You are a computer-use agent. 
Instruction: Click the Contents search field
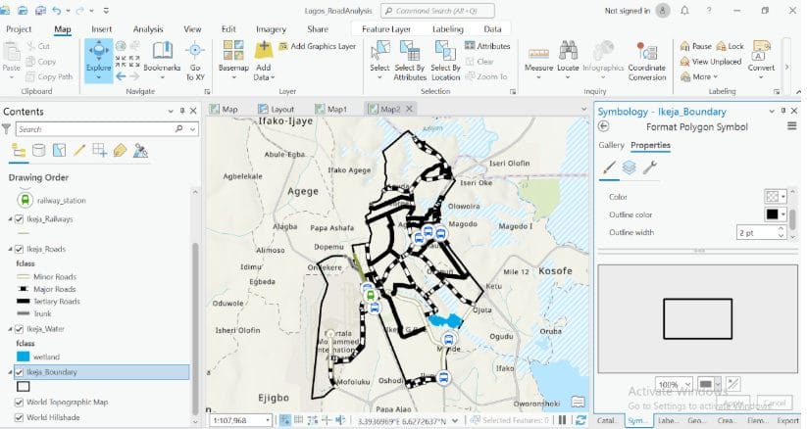coord(95,128)
